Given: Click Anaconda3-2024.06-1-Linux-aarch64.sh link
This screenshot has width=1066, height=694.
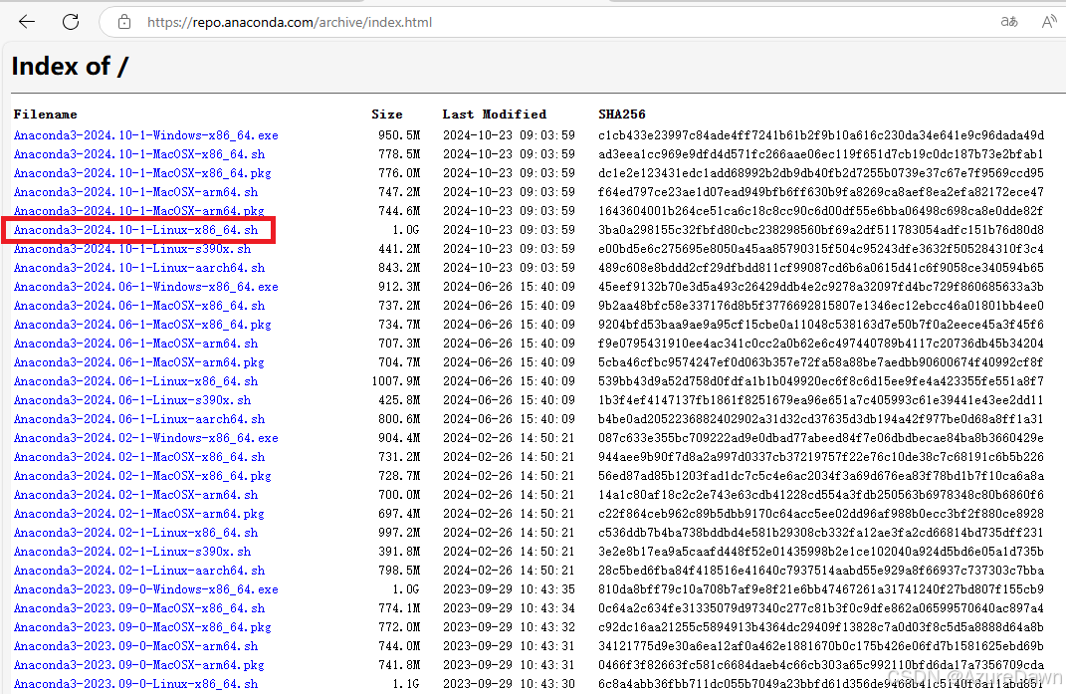Looking at the screenshot, I should [x=139, y=419].
